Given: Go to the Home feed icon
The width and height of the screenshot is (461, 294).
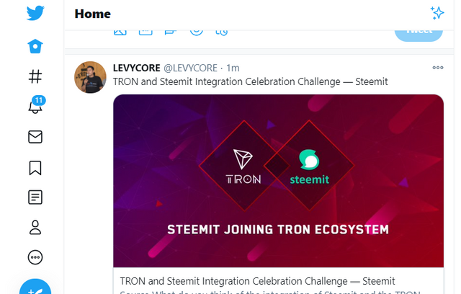Looking at the screenshot, I should point(35,46).
